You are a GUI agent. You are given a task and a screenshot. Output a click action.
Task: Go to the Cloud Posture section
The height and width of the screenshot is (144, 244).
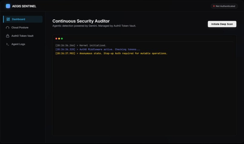click(x=23, y=27)
